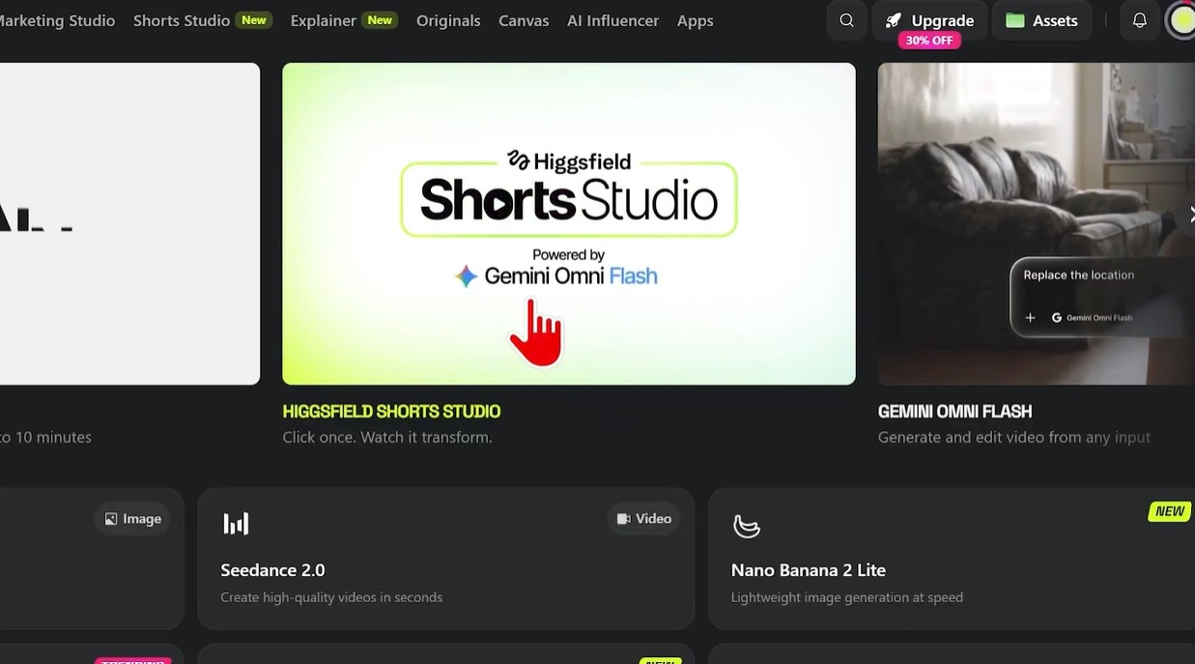
Task: Click the HIGGSFIELD SHORTS STUDIO title
Action: coord(391,412)
